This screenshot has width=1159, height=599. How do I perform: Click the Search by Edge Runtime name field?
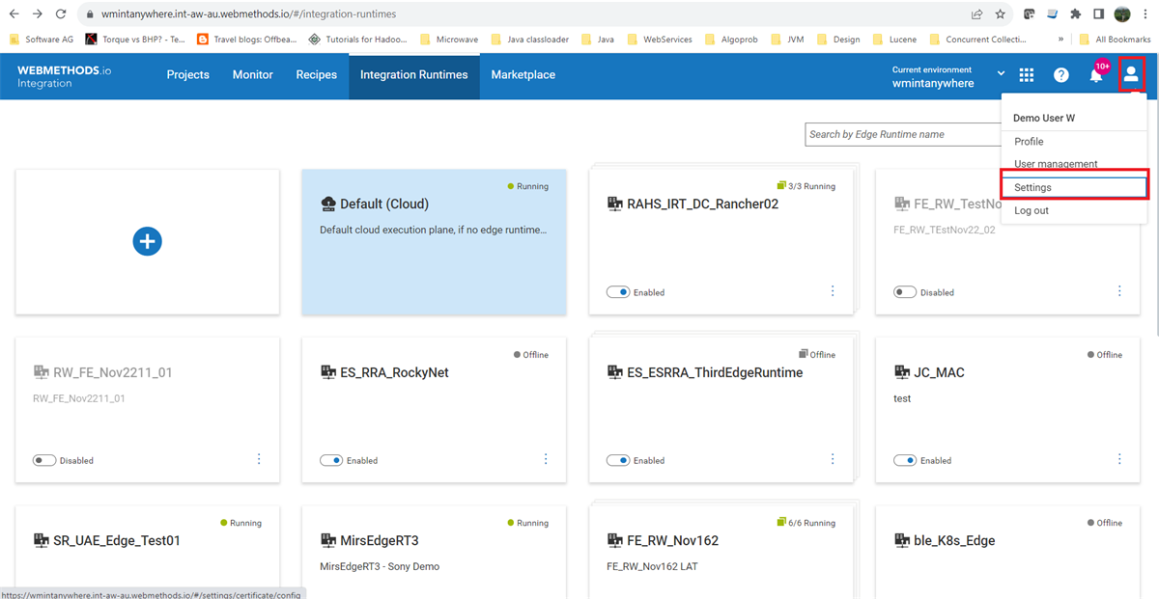[x=902, y=134]
